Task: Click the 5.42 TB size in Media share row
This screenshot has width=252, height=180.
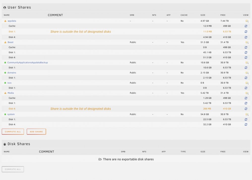Action: coord(204,93)
